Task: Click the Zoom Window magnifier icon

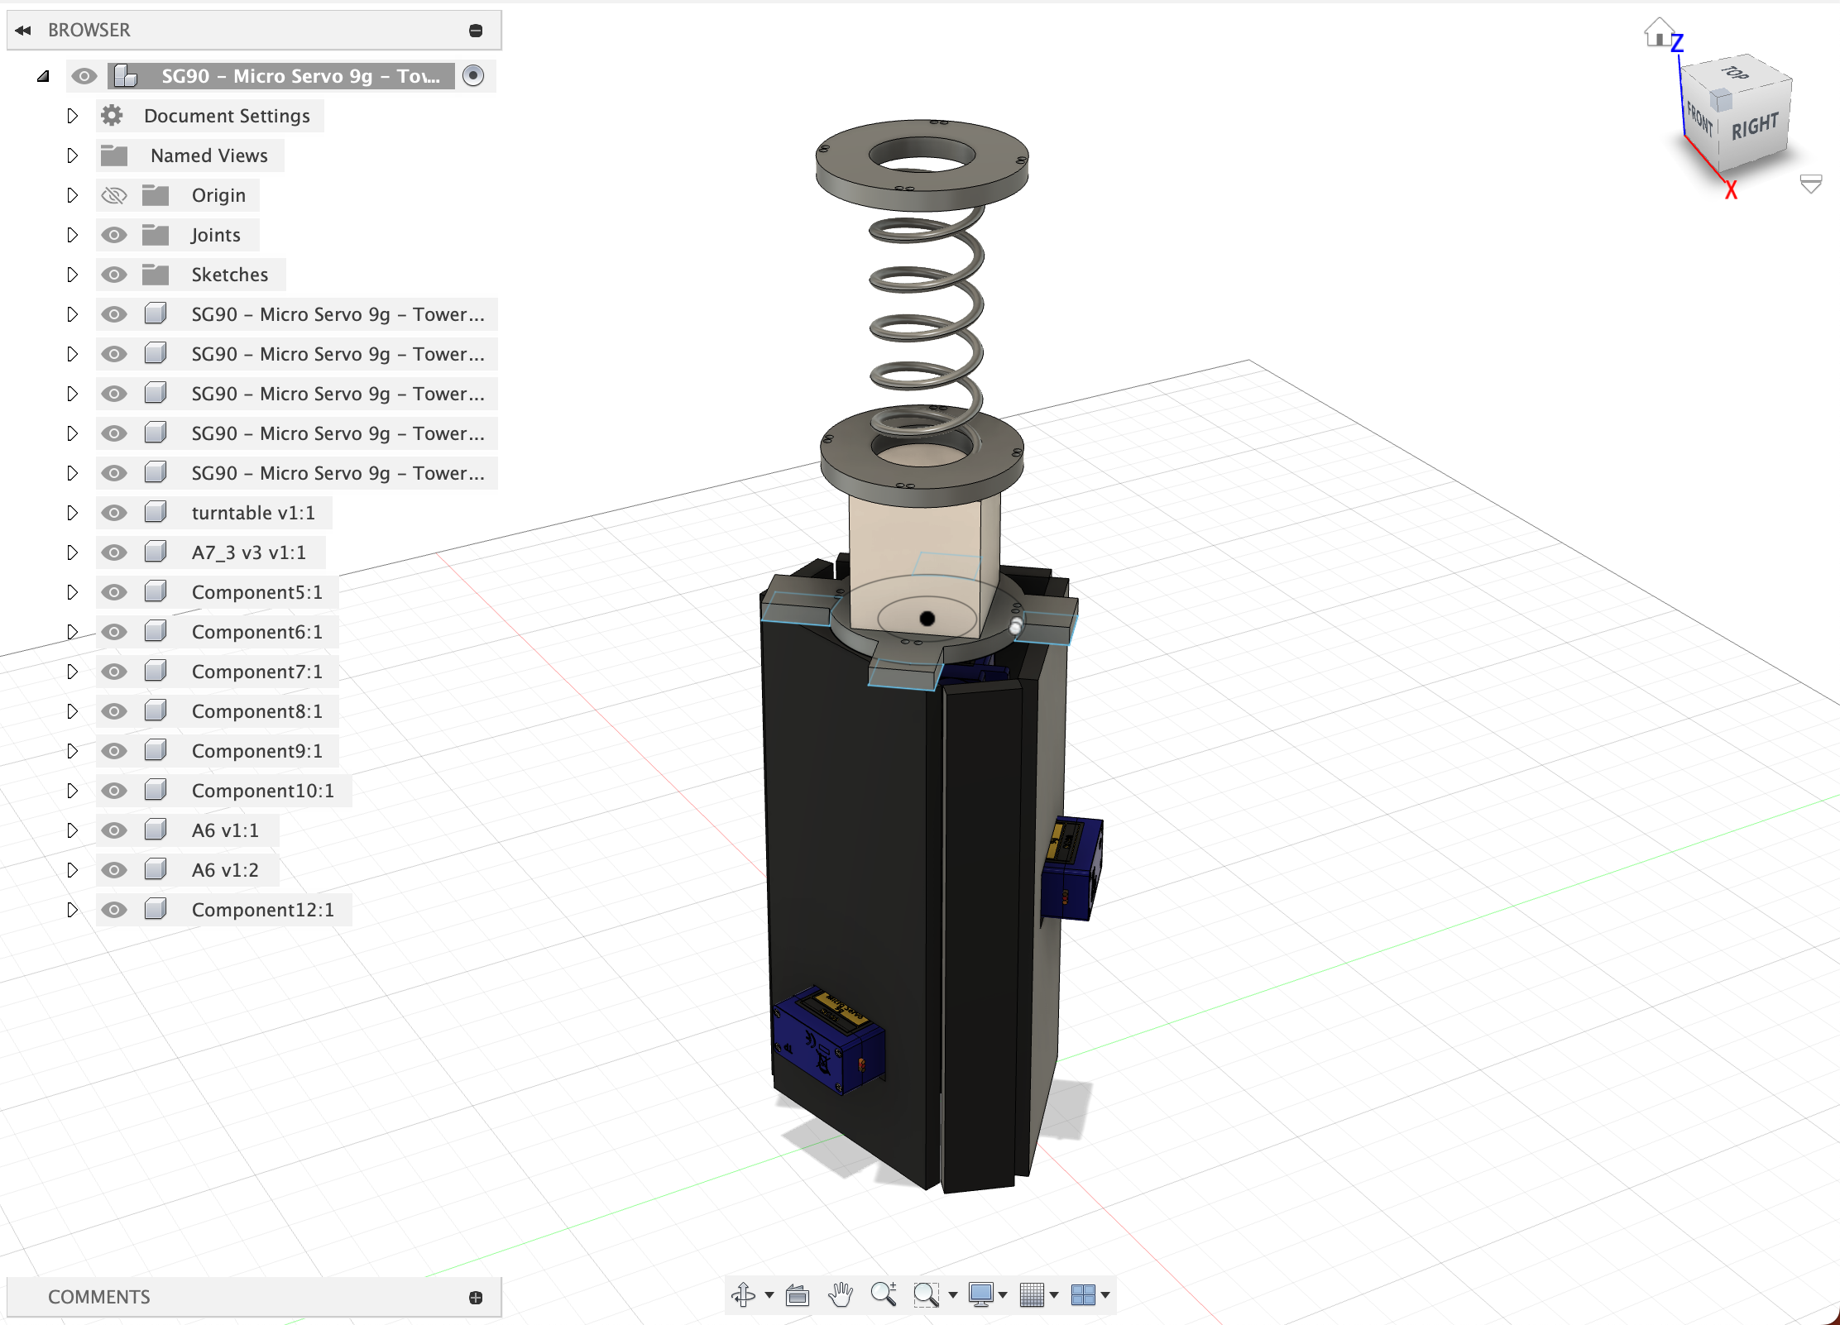Action: click(926, 1294)
